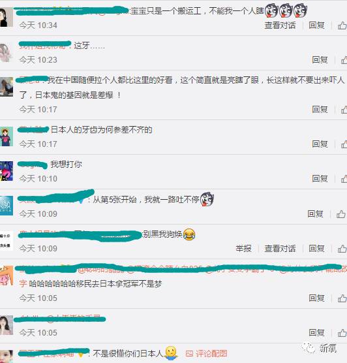Click thumbs-up on the 10:09 vomiting comment
The image size is (347, 363).
(x=341, y=214)
